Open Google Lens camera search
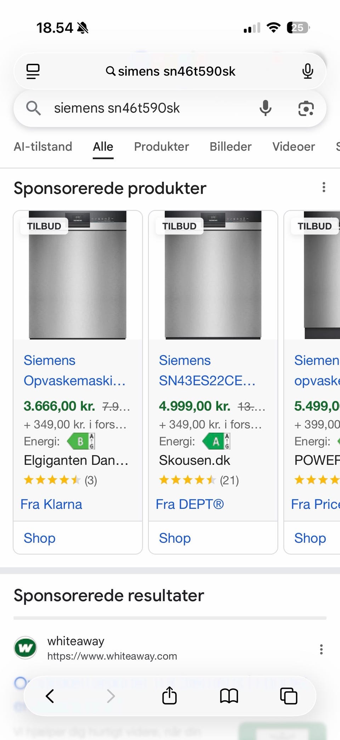The image size is (340, 740). click(306, 108)
